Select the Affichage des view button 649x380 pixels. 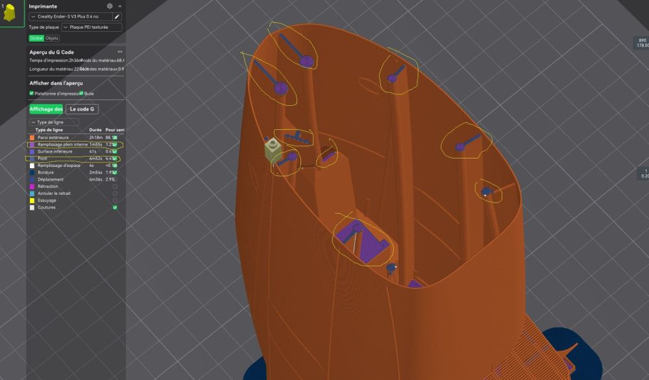tap(46, 109)
